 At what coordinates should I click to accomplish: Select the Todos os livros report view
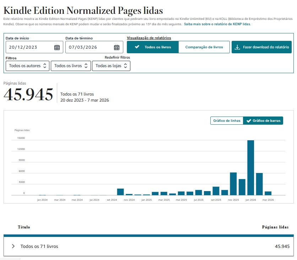click(152, 47)
